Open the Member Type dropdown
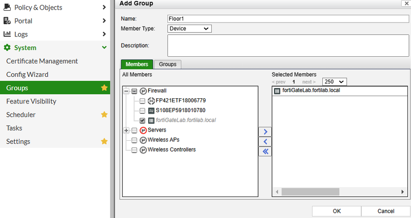The width and height of the screenshot is (411, 218). click(189, 29)
